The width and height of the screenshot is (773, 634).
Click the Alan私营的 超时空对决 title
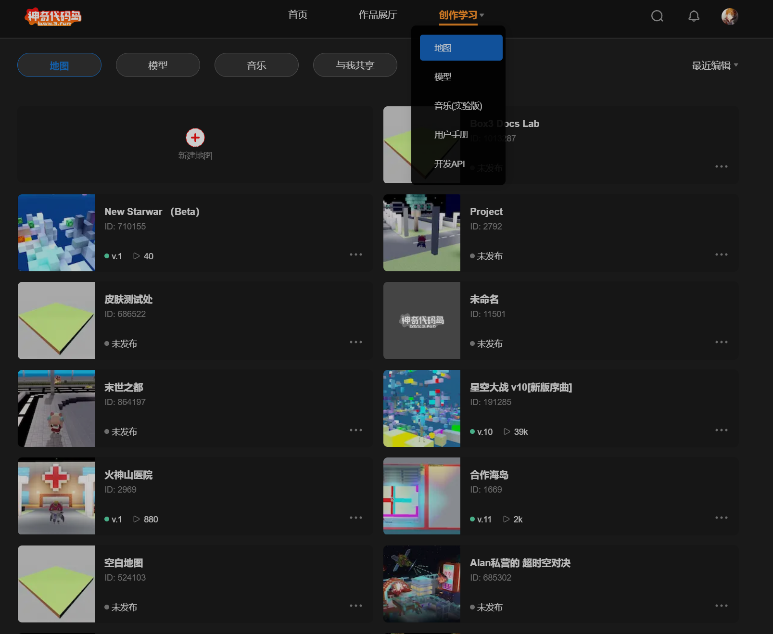pos(520,563)
